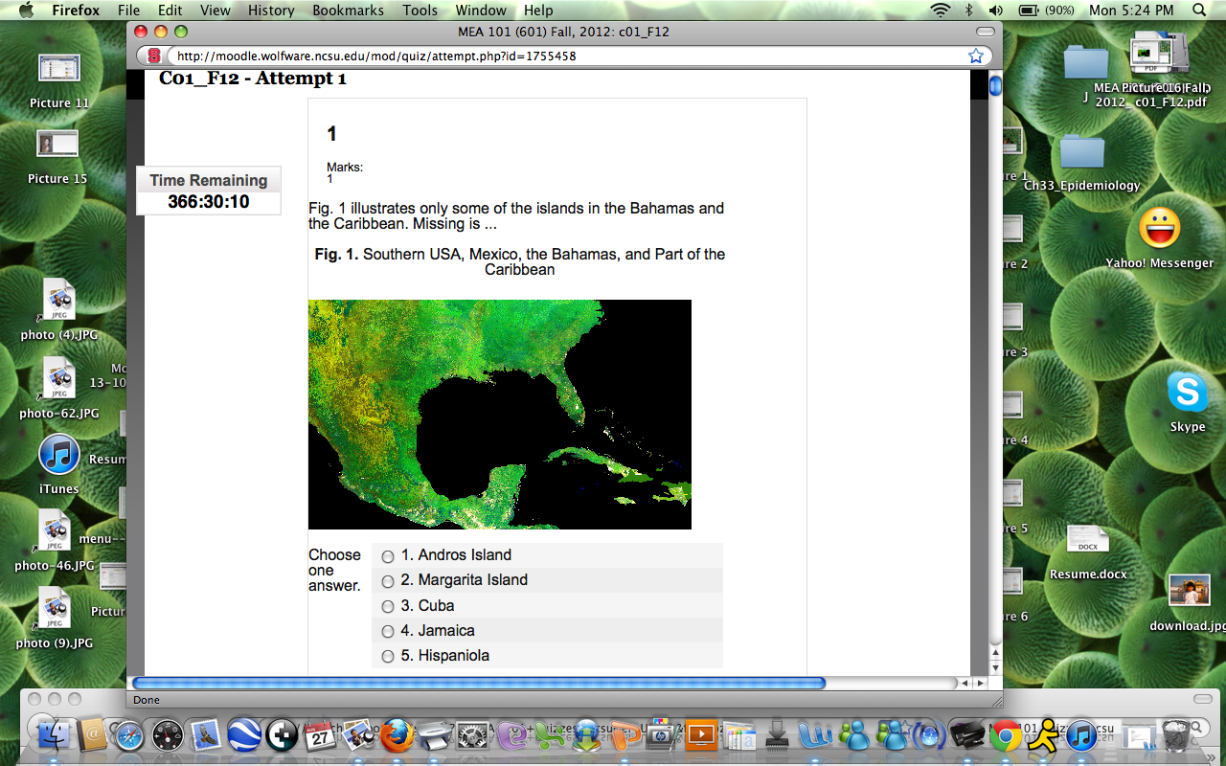The width and height of the screenshot is (1226, 766).
Task: Open battery status in menu bar
Action: pyautogui.click(x=1047, y=10)
